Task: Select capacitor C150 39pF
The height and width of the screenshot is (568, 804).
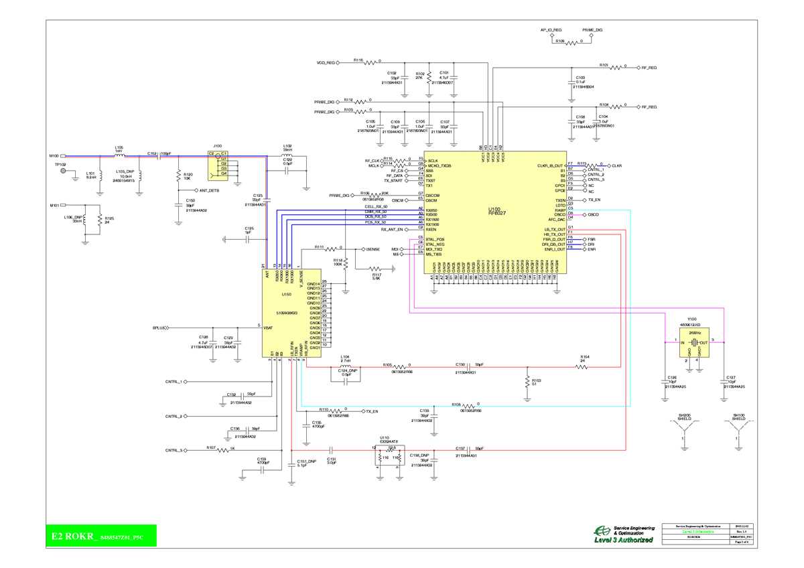Action: [179, 205]
